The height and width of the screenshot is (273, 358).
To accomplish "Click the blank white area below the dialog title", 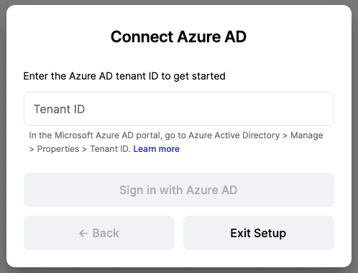I will 179,59.
